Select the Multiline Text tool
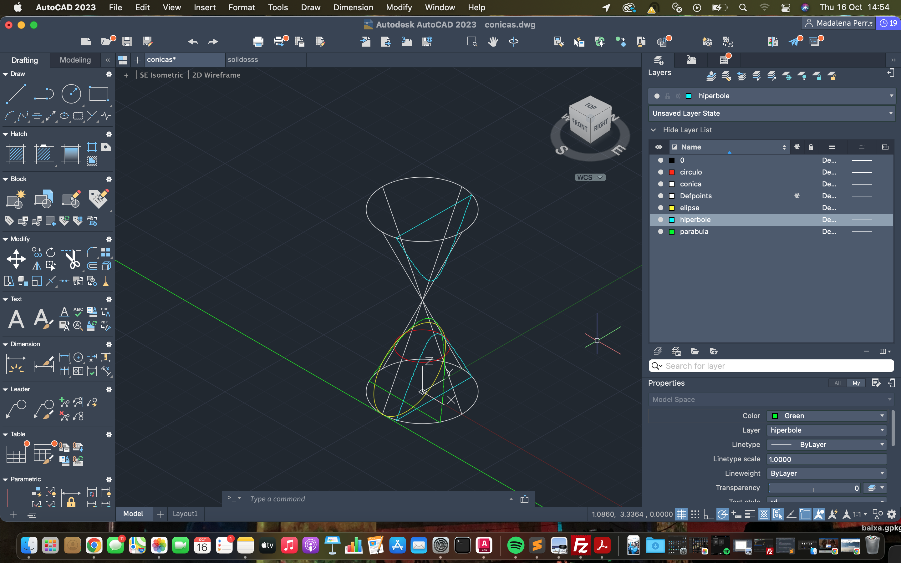This screenshot has height=563, width=901. pyautogui.click(x=16, y=319)
